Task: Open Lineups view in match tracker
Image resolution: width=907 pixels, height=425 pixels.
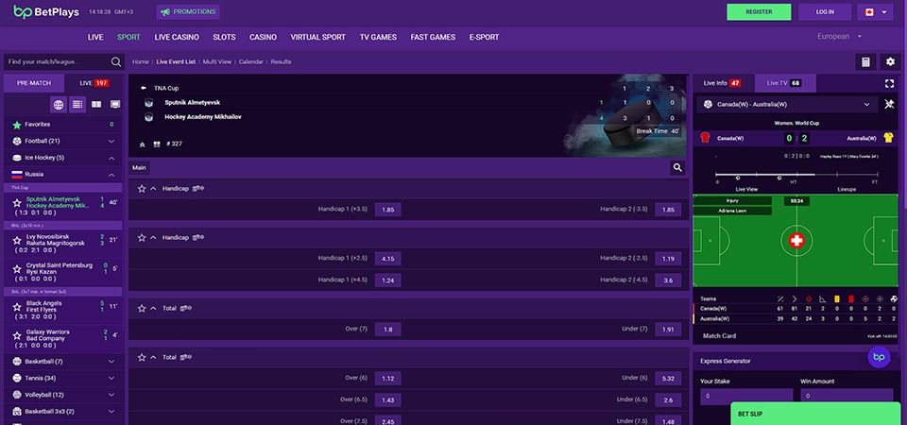Action: (x=847, y=189)
